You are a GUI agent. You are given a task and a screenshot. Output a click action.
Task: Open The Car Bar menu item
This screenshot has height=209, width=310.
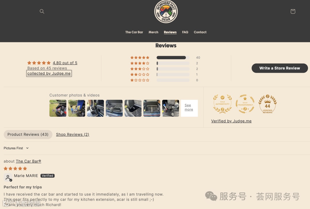(x=134, y=32)
